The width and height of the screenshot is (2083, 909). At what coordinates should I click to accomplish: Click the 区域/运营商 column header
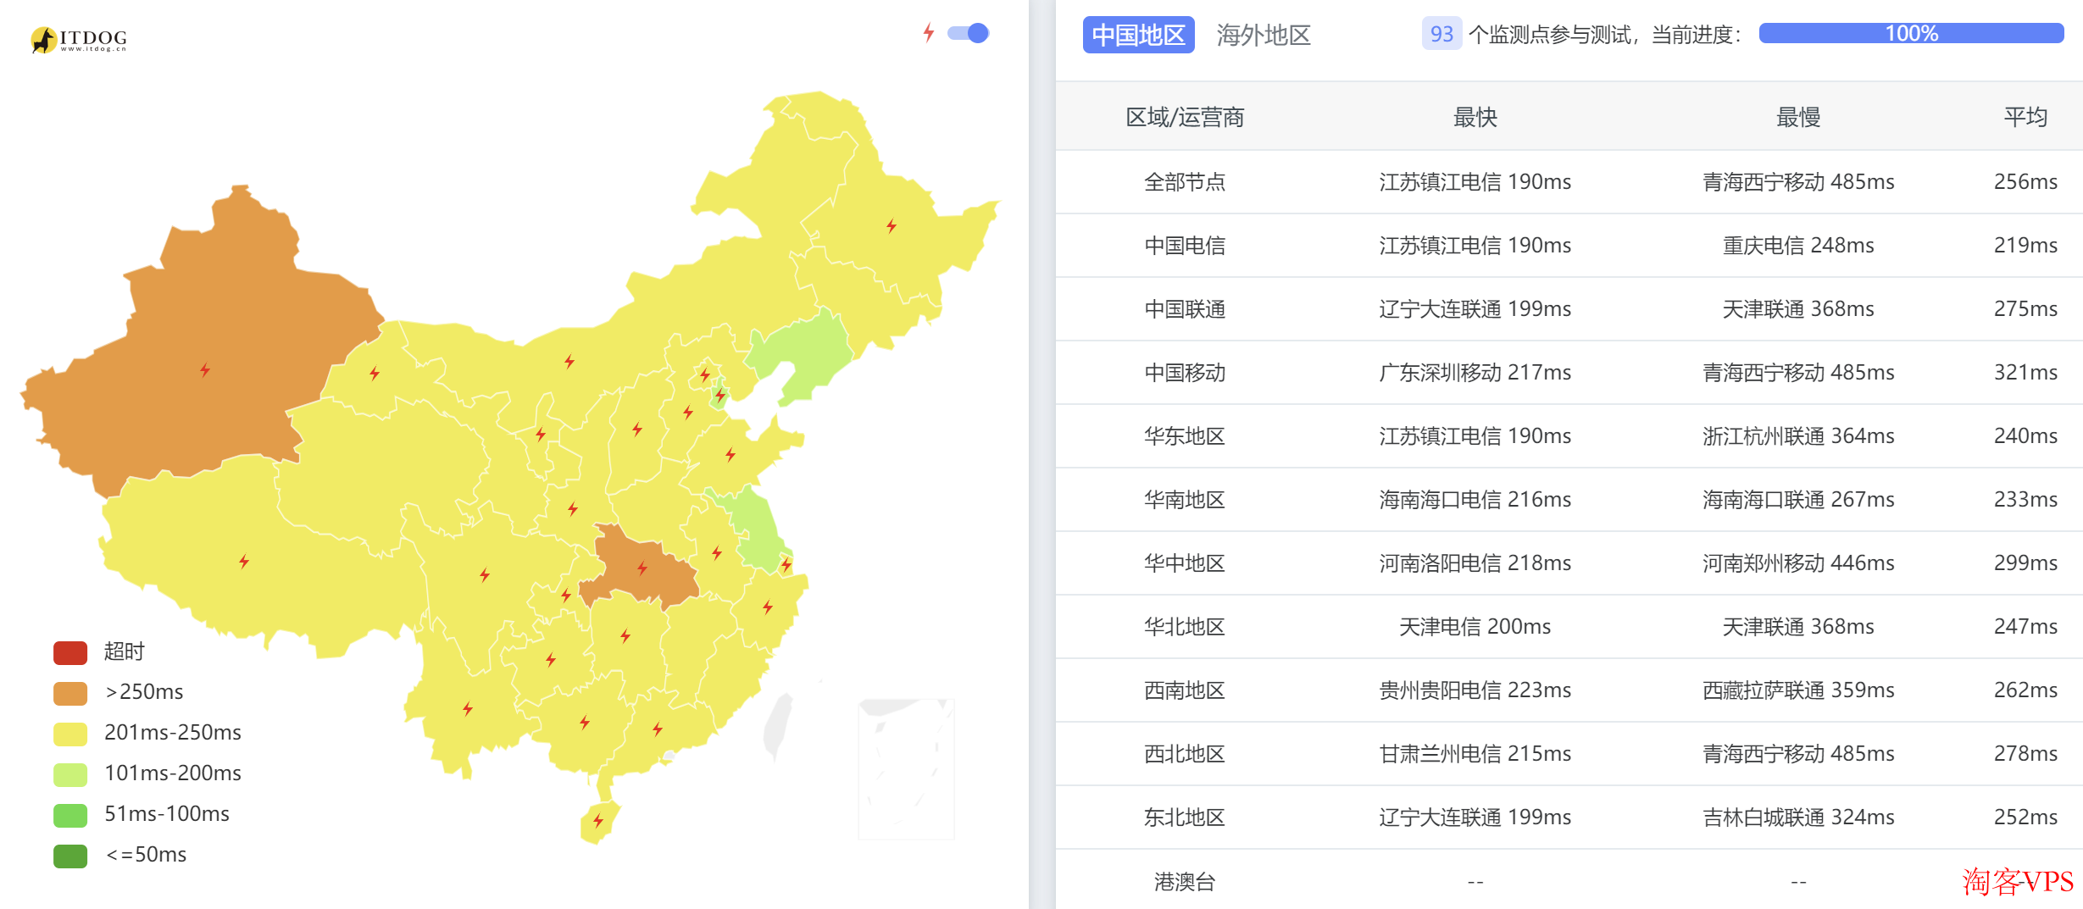(x=1185, y=117)
